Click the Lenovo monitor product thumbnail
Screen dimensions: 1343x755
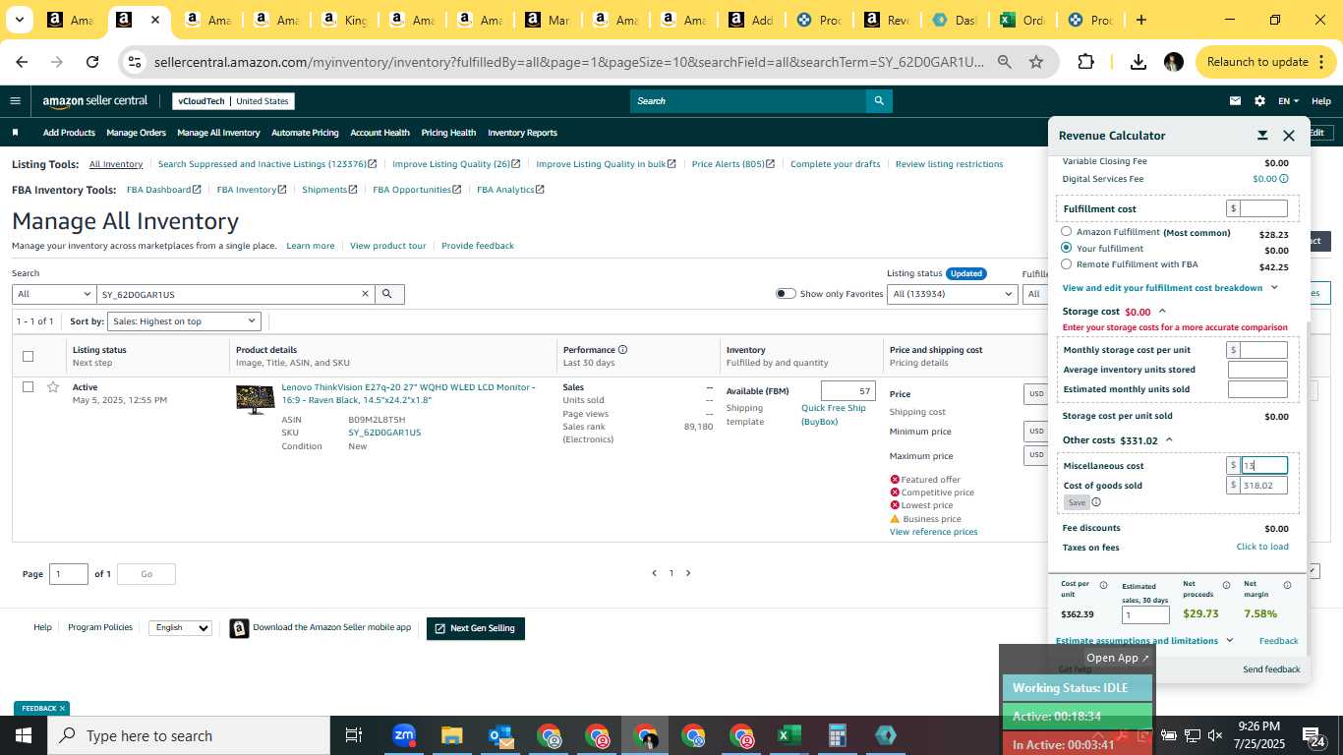[256, 399]
